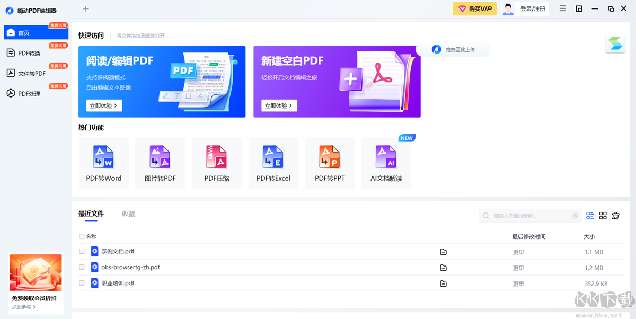
Task: Open the PDF转Excel converter
Action: (x=273, y=163)
